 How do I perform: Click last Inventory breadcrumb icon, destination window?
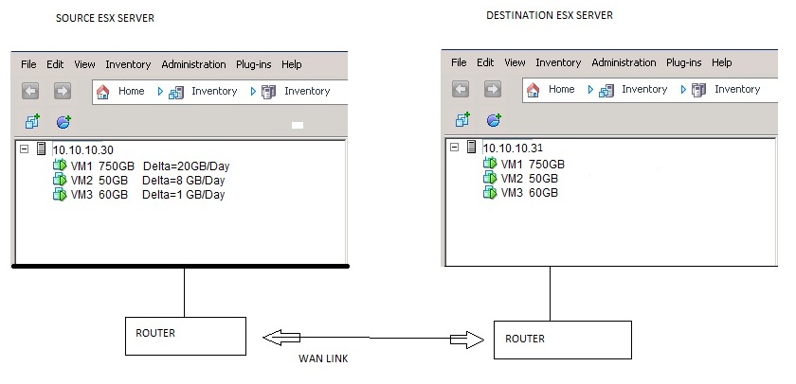(698, 90)
